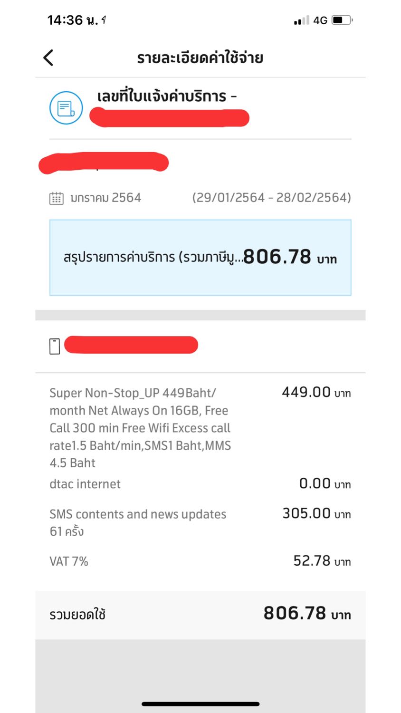Viewport: 401px width, 713px height.
Task: Select the รายละเอียดค่าใช้จ่าย page title
Action: (x=200, y=58)
